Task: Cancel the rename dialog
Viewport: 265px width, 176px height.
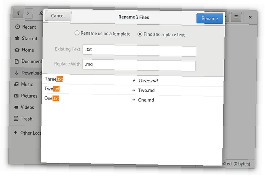Action: (58, 16)
